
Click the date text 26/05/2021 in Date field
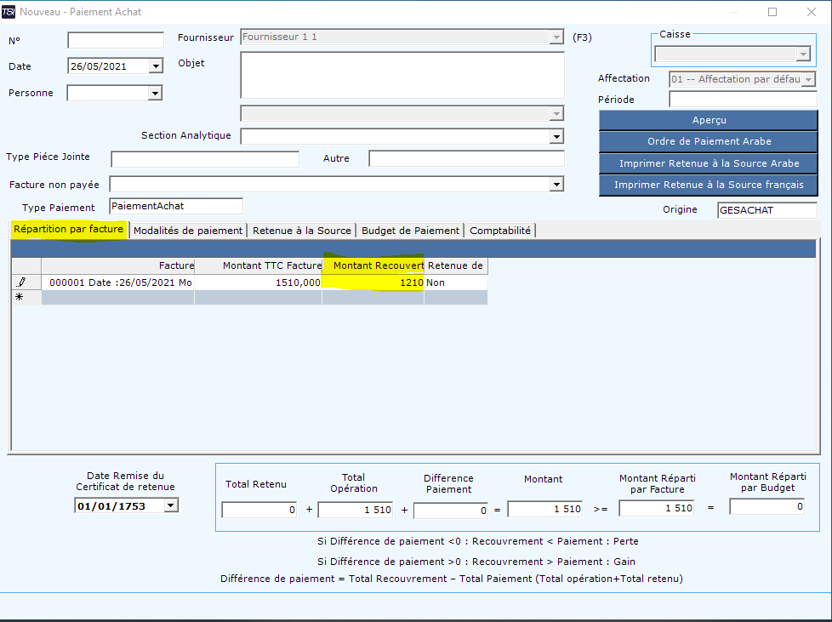pyautogui.click(x=99, y=66)
